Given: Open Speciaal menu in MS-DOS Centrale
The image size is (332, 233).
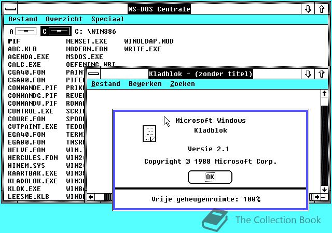Looking at the screenshot, I should [x=107, y=19].
